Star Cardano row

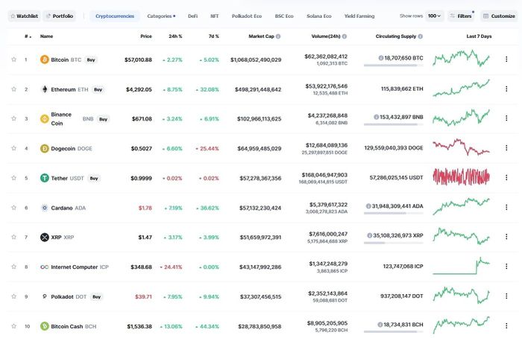13,208
